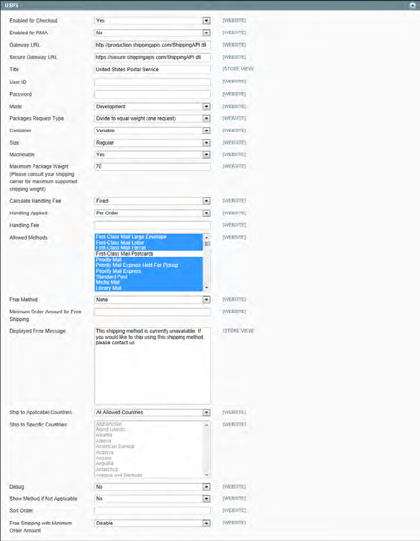
Task: Select Library Mail in Allowed Methods
Action: (149, 288)
